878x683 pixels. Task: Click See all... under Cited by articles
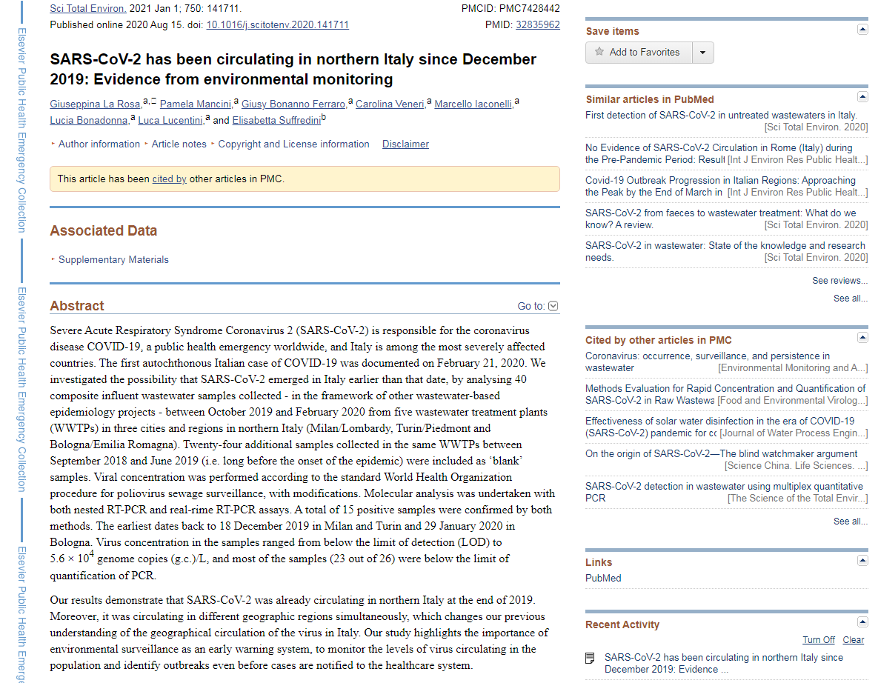[x=850, y=522]
